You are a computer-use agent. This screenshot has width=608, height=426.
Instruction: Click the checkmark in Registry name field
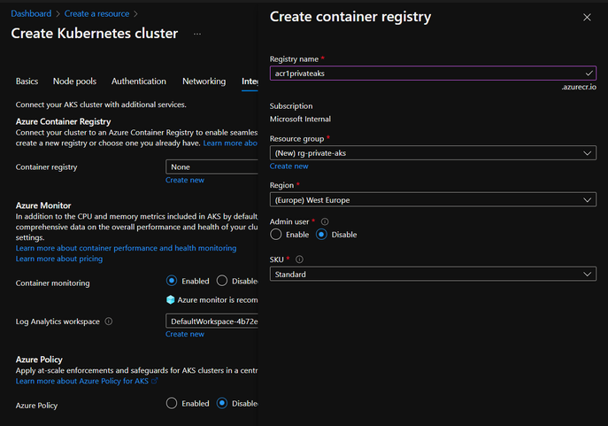(589, 73)
